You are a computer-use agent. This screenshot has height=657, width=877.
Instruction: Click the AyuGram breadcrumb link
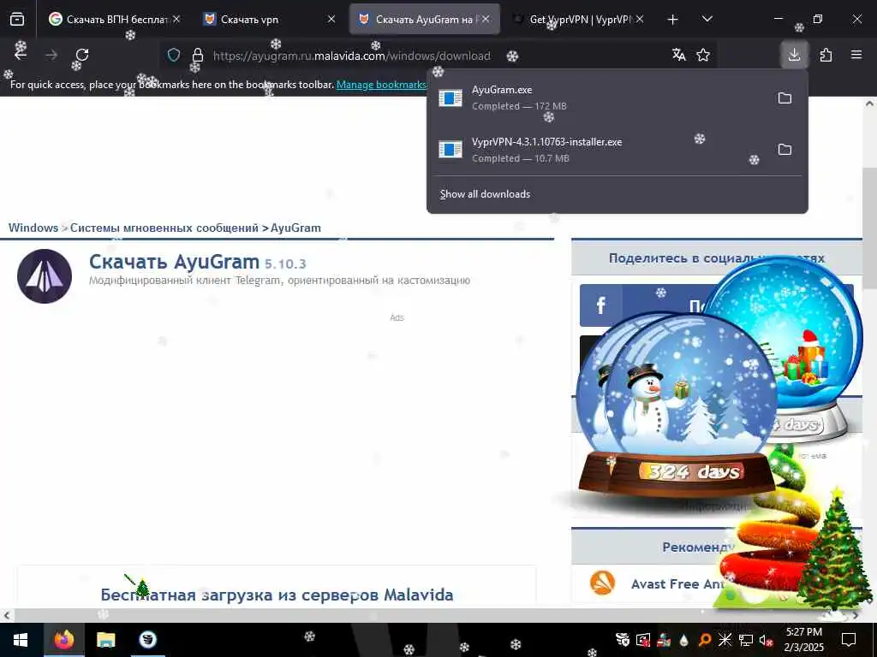295,228
